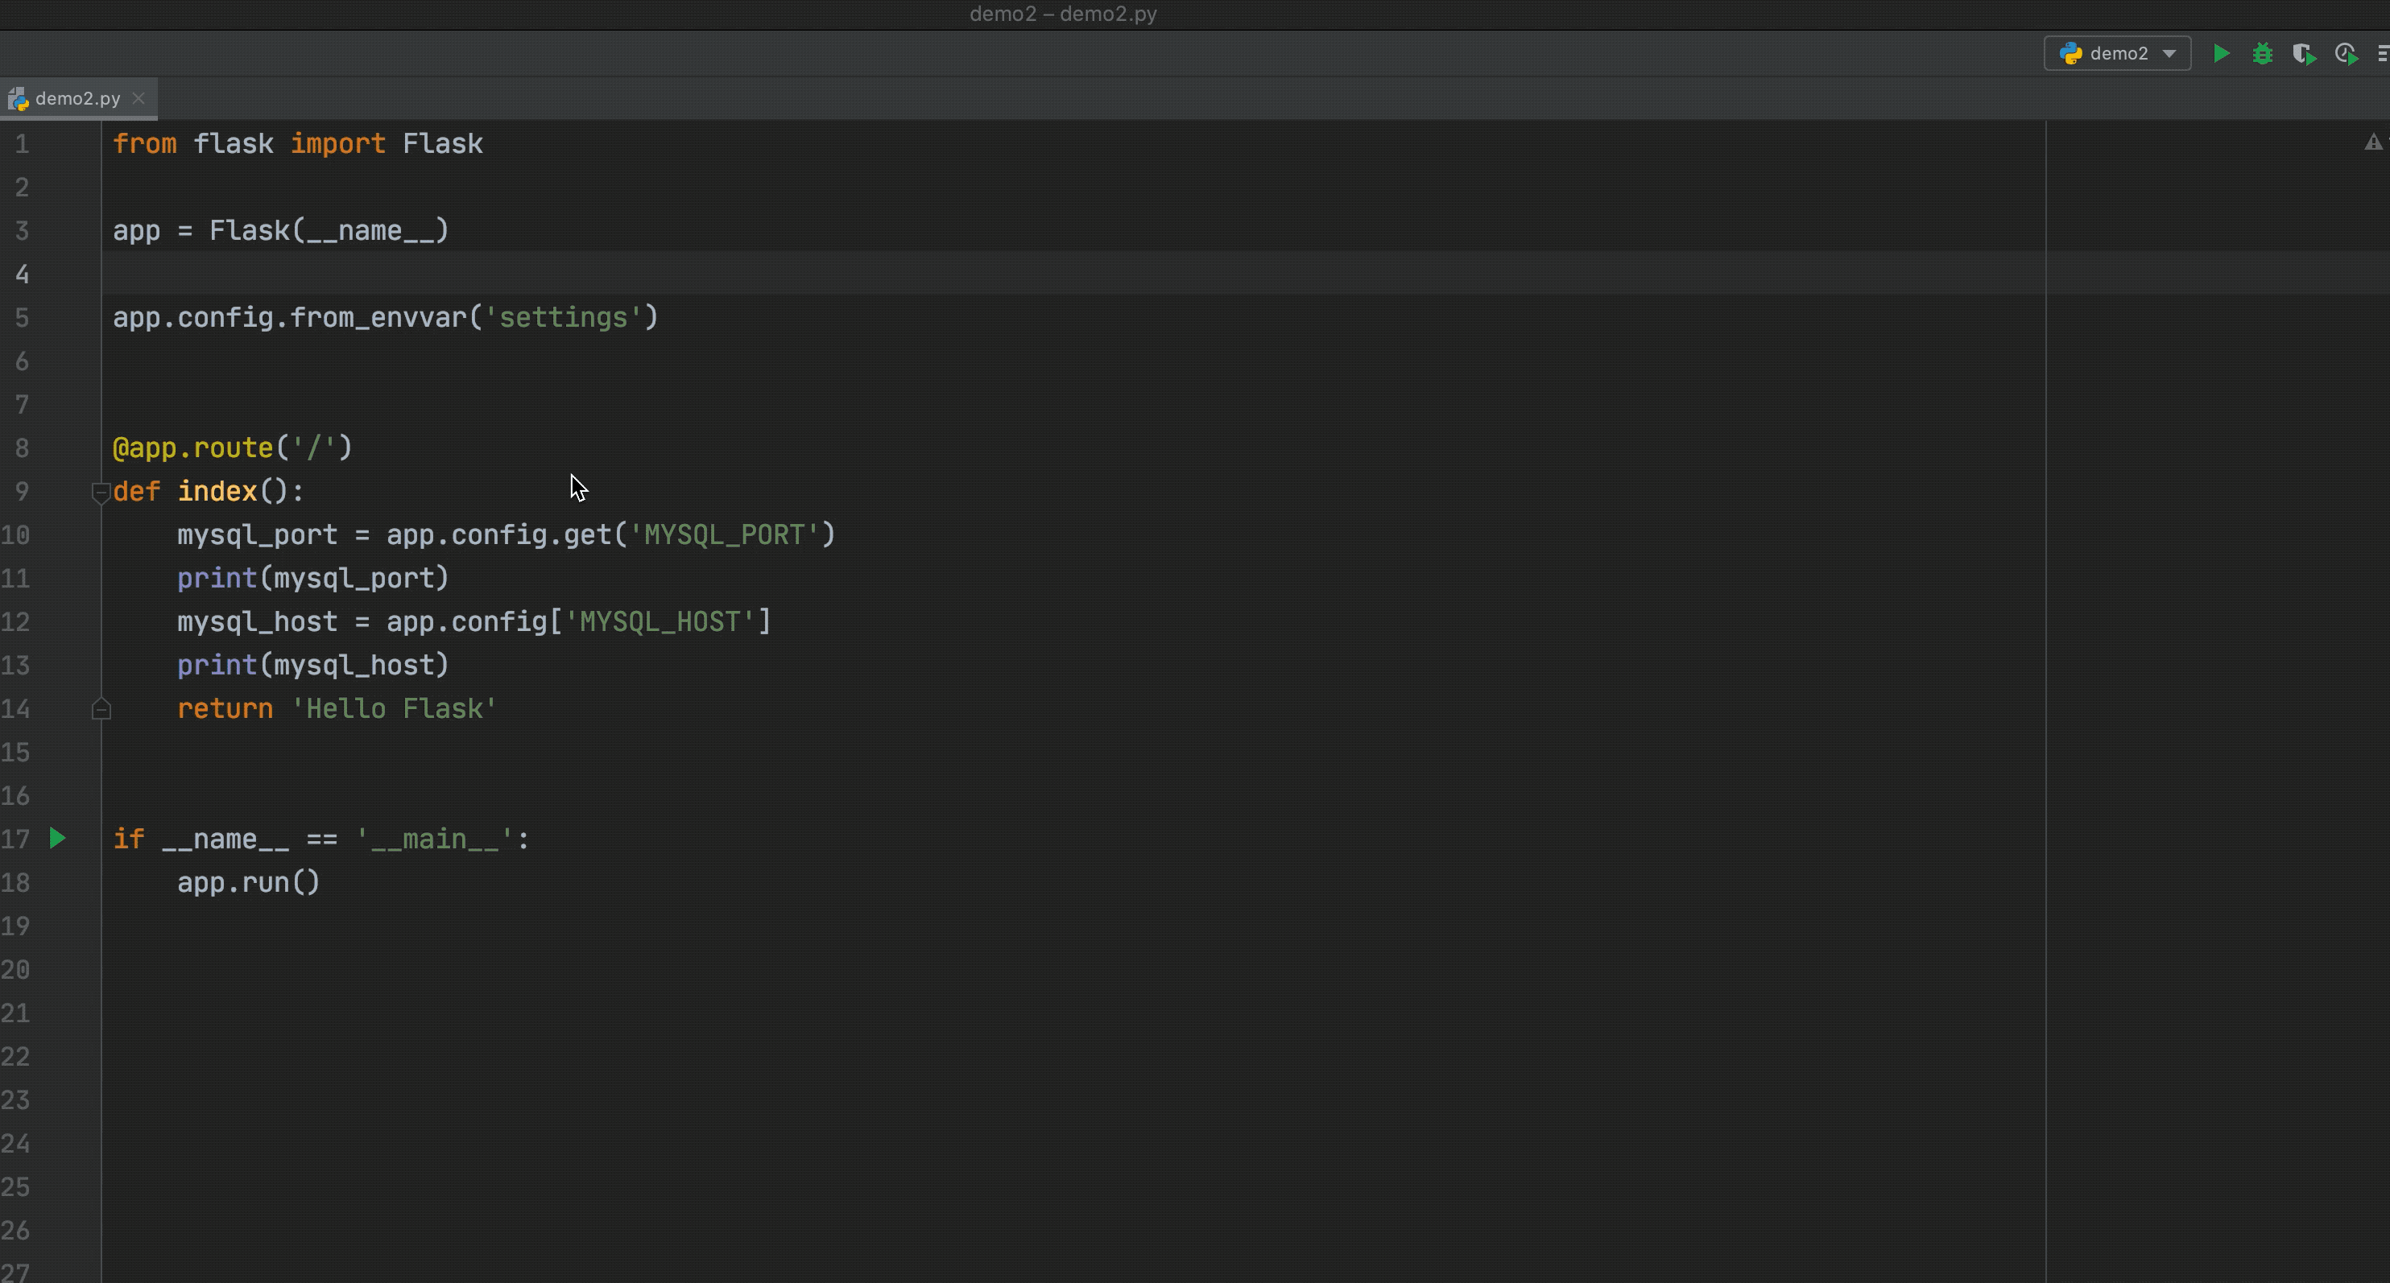Click the 'mysql_port' variable assignment on line 10
The image size is (2390, 1283).
point(257,535)
